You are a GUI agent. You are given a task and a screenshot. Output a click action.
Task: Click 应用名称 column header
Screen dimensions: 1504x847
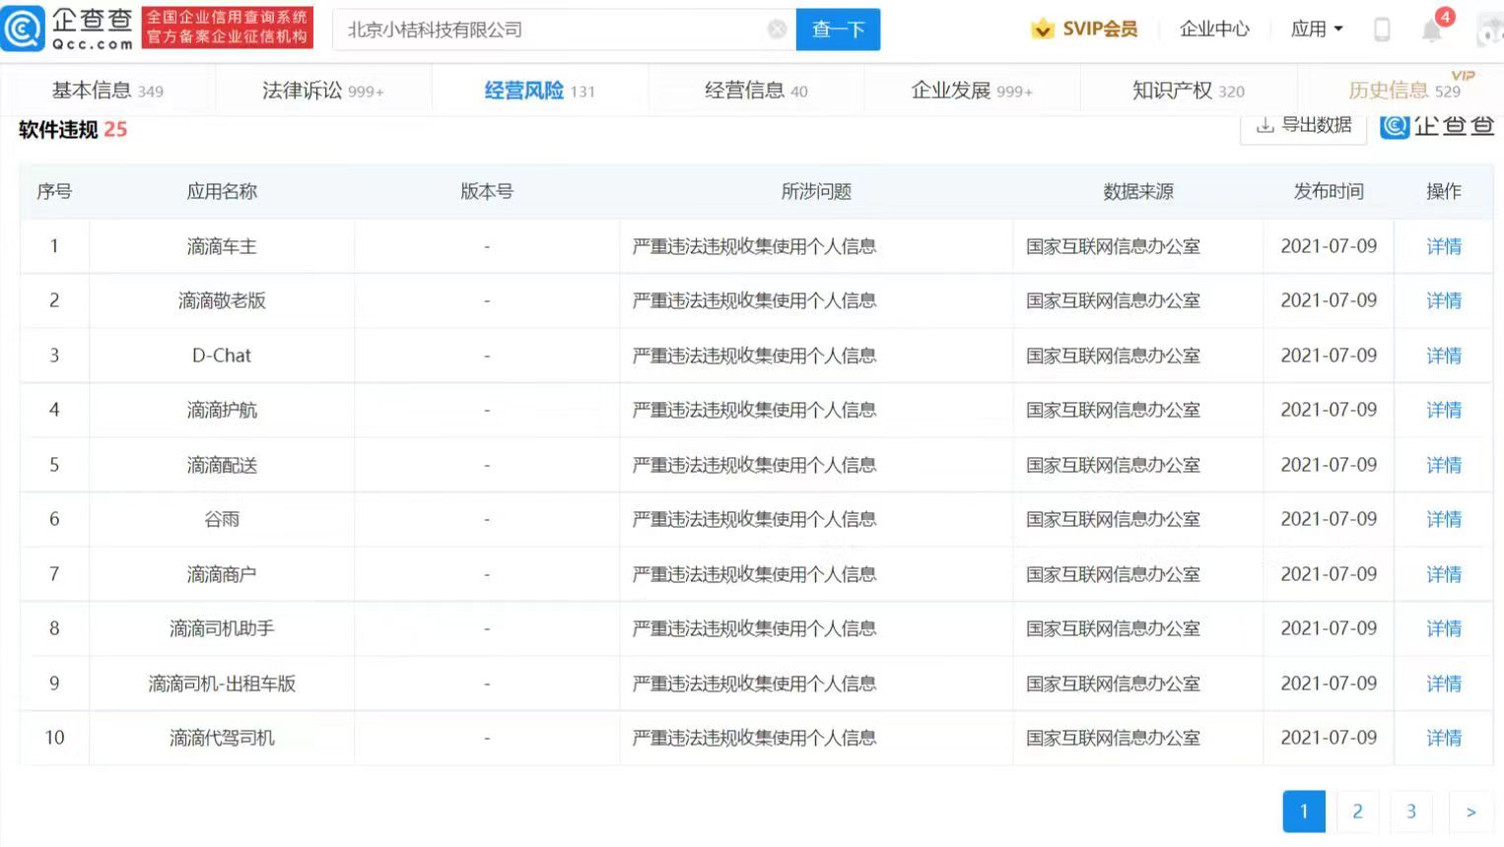coord(222,191)
